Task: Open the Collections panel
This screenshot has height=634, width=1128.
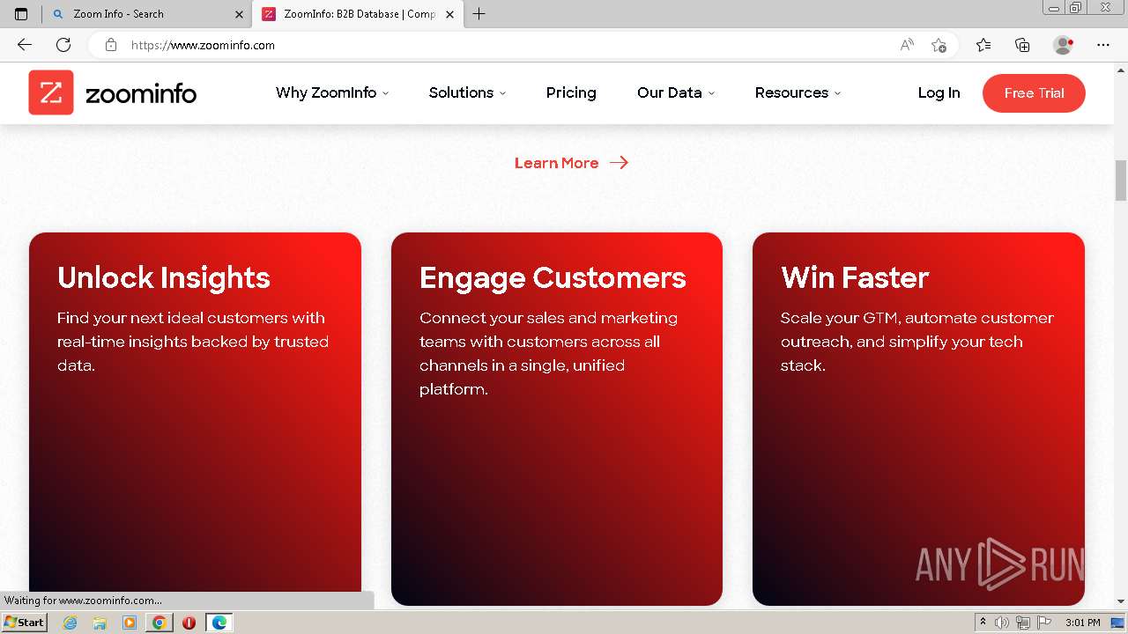Action: (1022, 45)
